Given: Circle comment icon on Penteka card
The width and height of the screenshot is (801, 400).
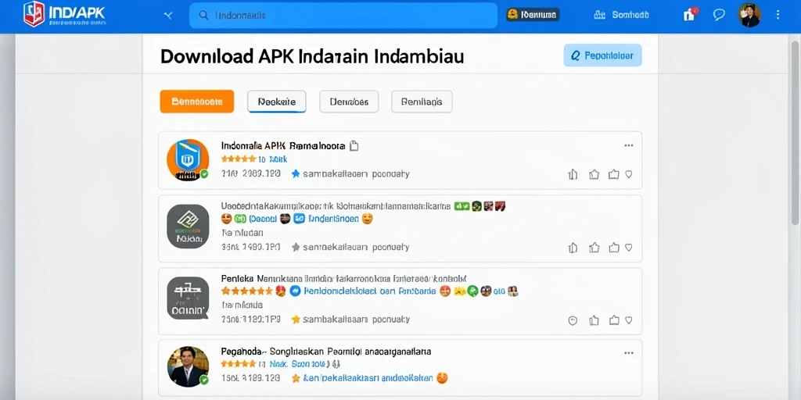Looking at the screenshot, I should coord(573,320).
